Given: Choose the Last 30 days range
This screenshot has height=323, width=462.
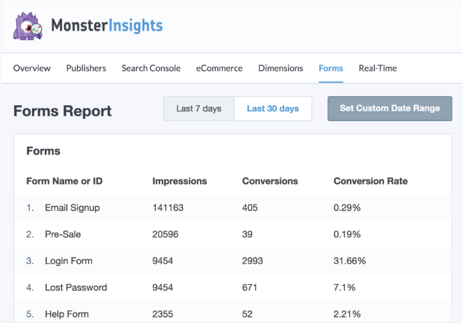Looking at the screenshot, I should pos(273,109).
